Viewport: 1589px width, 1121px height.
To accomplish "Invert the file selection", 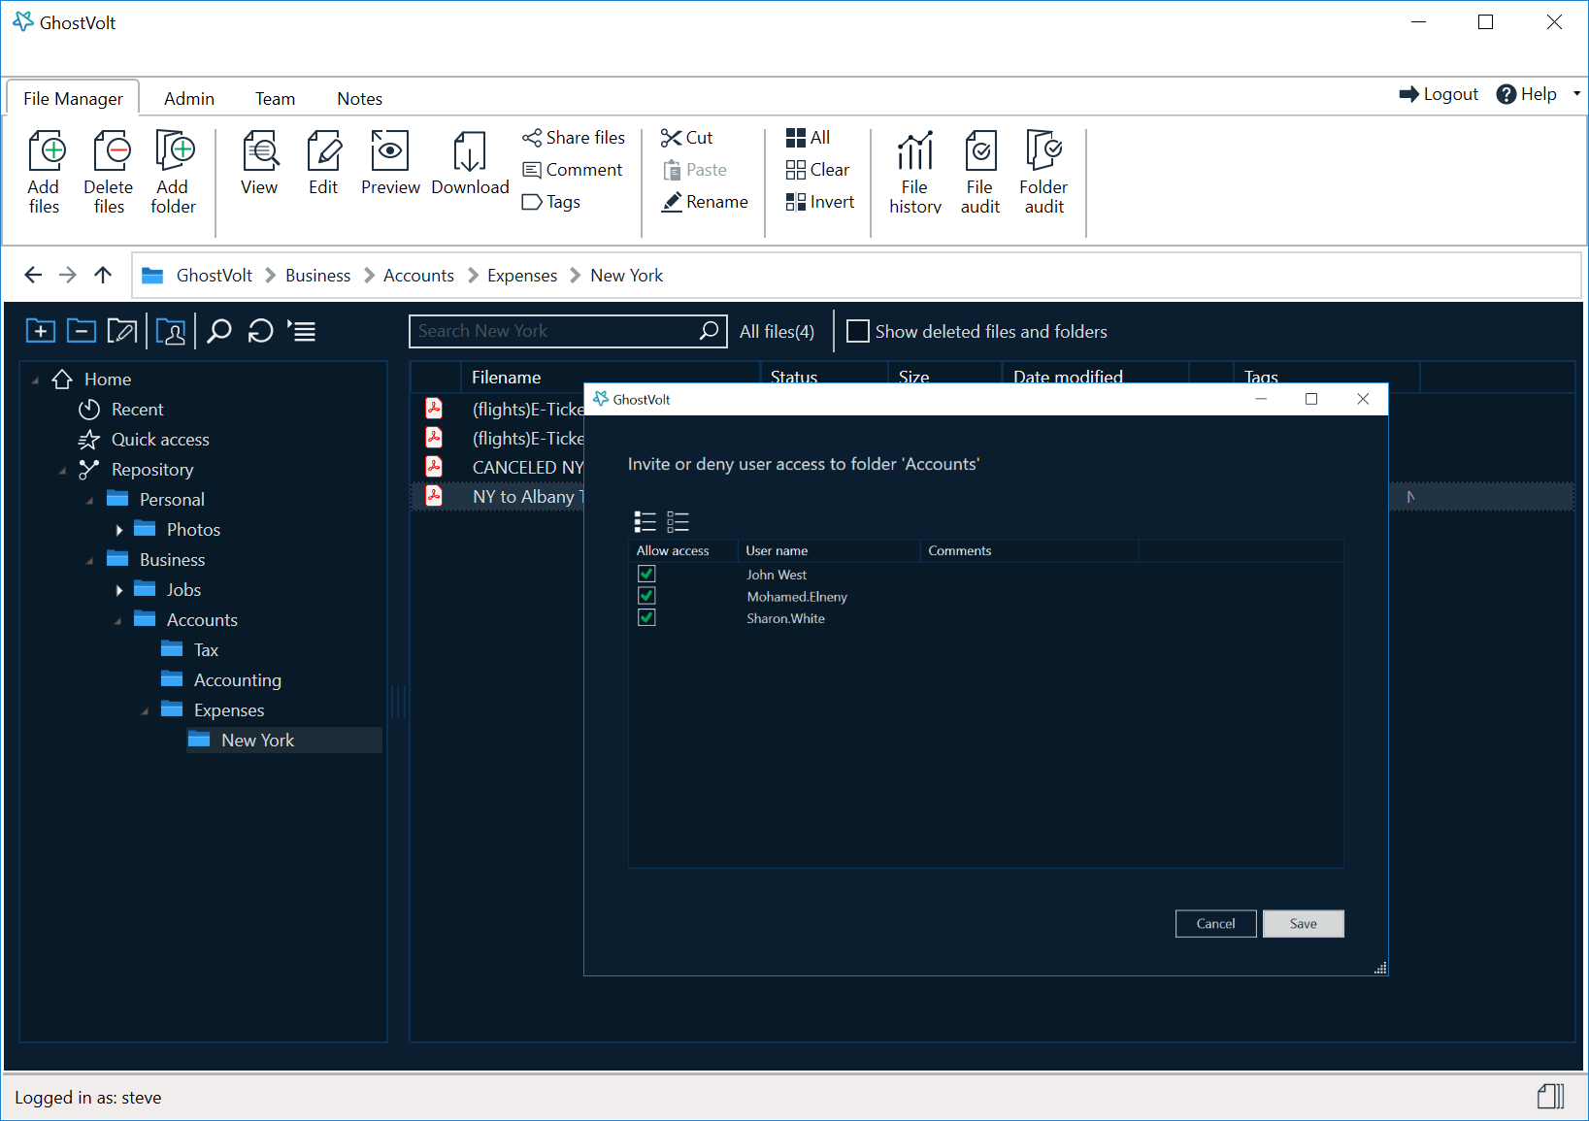I will point(820,202).
